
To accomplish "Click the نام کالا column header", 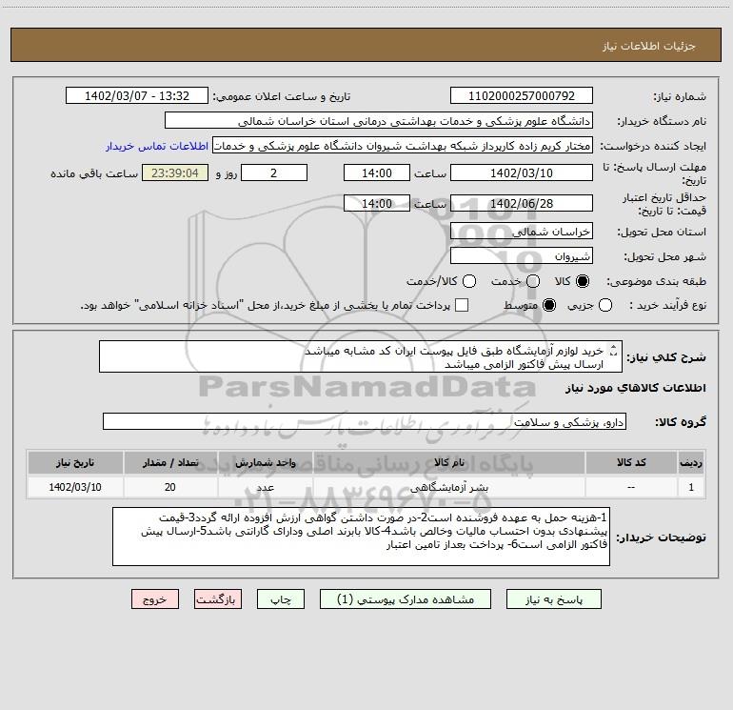I will pyautogui.click(x=448, y=463).
